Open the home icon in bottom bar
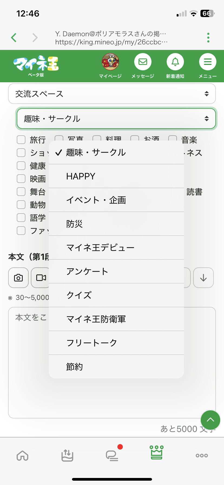This screenshot has width=224, height=485. pyautogui.click(x=22, y=455)
